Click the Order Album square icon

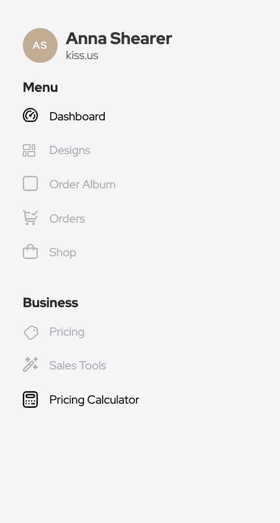click(x=30, y=184)
